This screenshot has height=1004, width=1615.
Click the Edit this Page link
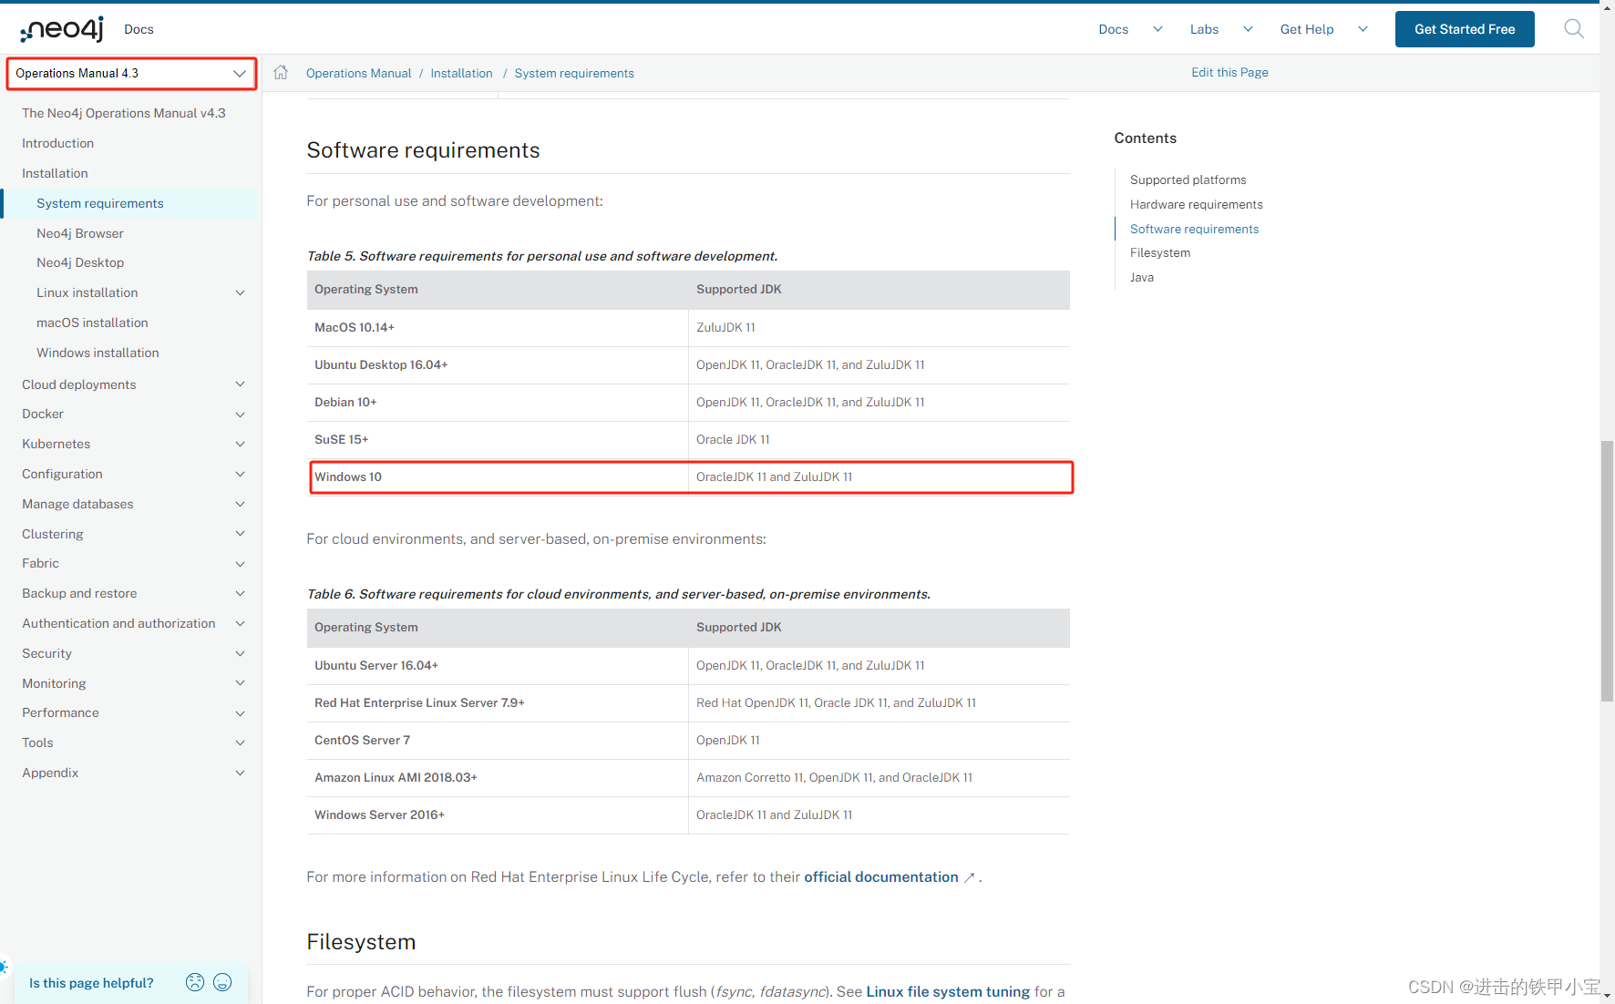coord(1229,73)
